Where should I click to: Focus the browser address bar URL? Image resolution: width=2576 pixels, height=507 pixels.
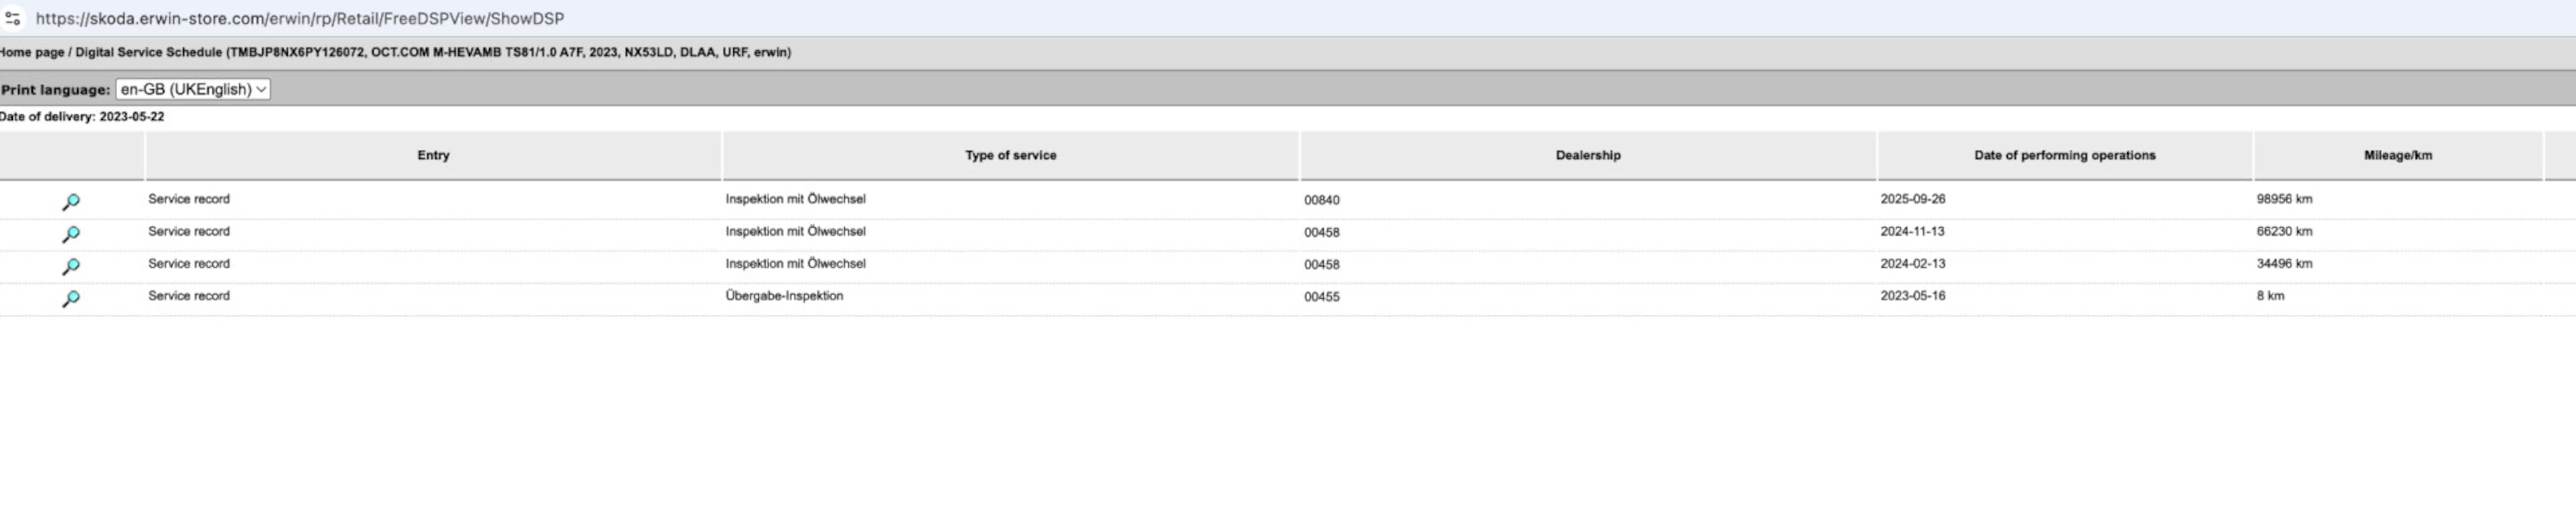point(300,18)
